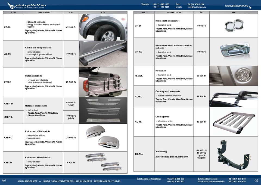Screen dimensions: 261x185
Task: Select product code CH-MC
Action: 8,138
